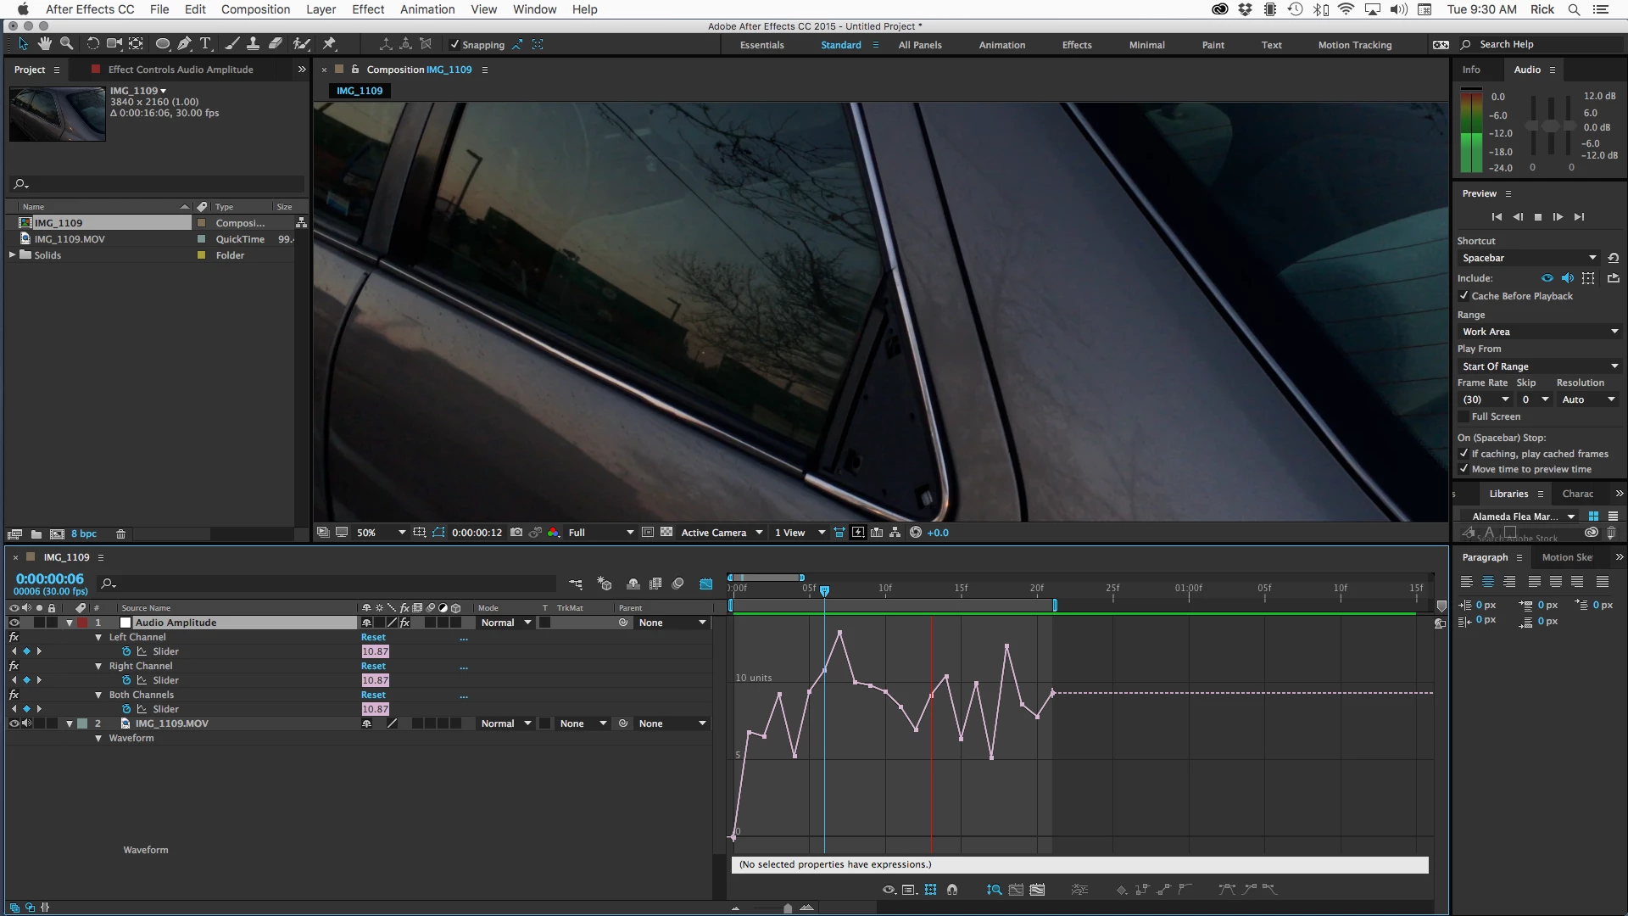Open the Composition menu
Screen dimensions: 1628x916
255,9
